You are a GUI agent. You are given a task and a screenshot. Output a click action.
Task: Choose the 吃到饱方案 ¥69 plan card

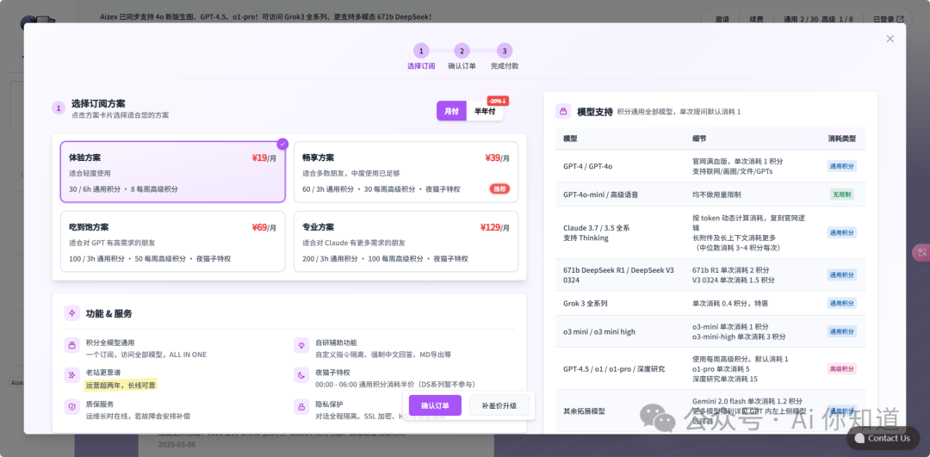[x=172, y=241]
